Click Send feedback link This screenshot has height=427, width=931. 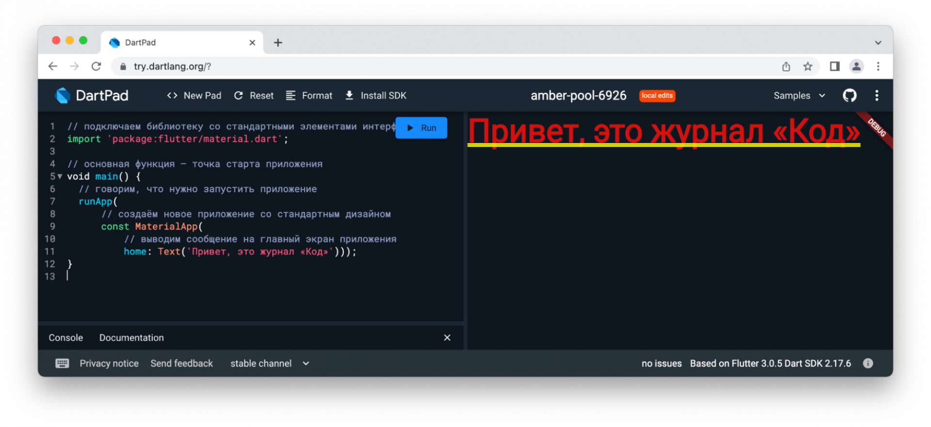182,364
